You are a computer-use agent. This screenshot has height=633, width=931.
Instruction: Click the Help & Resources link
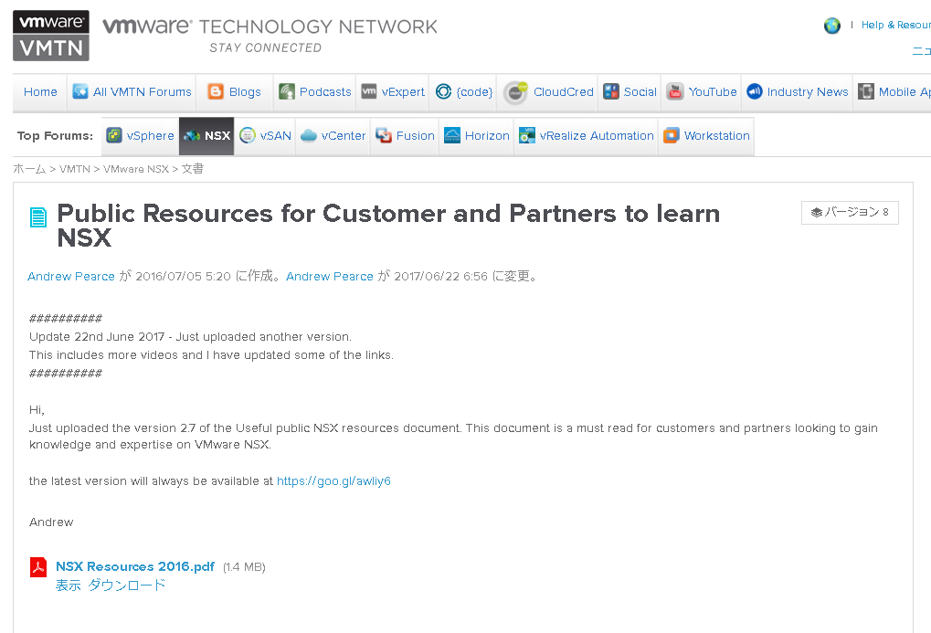[896, 25]
